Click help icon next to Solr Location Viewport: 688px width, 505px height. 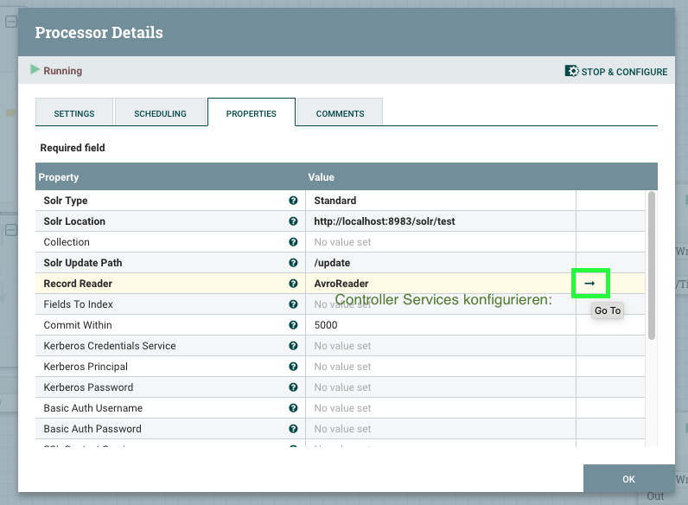click(293, 221)
